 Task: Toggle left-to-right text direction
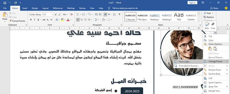tap(105, 15)
